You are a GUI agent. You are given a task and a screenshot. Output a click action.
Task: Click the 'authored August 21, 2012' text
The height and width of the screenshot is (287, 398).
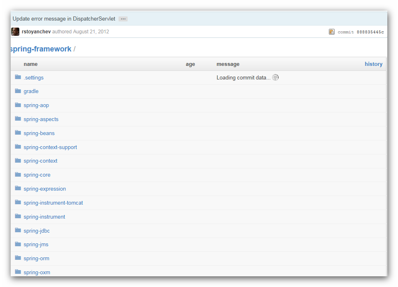pos(81,32)
